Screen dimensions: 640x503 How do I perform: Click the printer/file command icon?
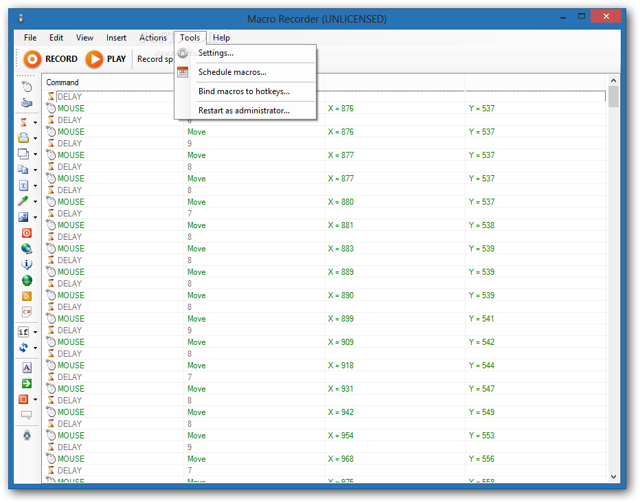[23, 138]
